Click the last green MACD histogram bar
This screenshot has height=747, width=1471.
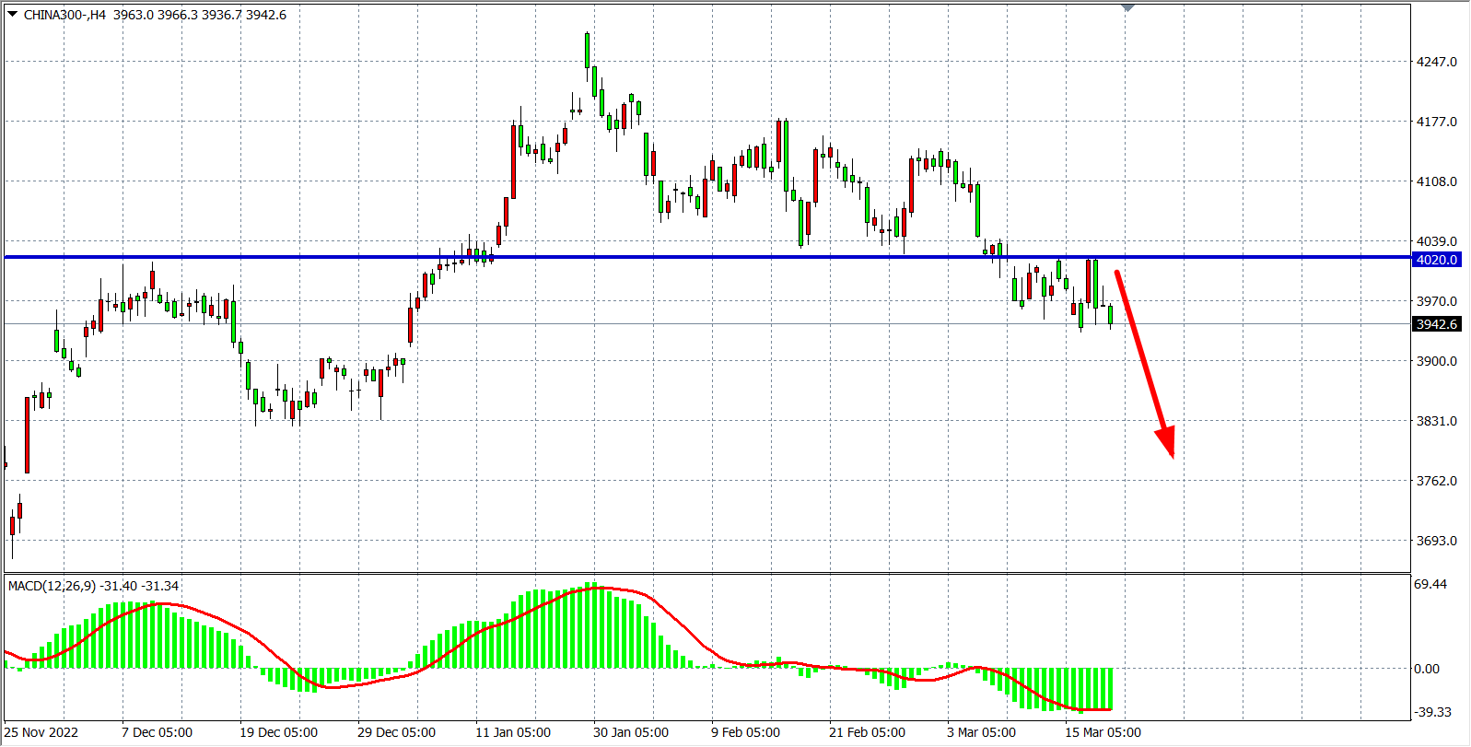coord(1110,689)
